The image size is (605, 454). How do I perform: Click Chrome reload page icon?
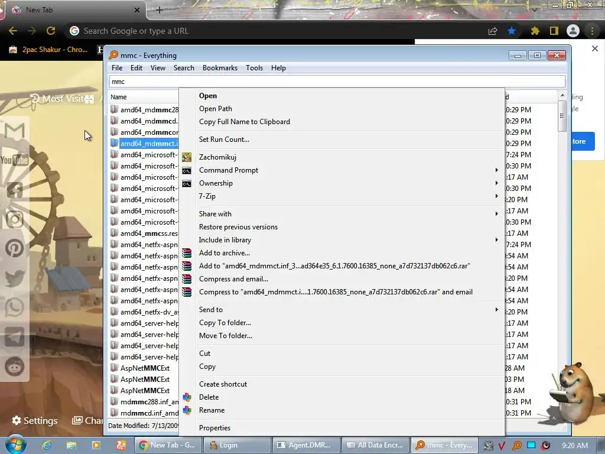51,31
